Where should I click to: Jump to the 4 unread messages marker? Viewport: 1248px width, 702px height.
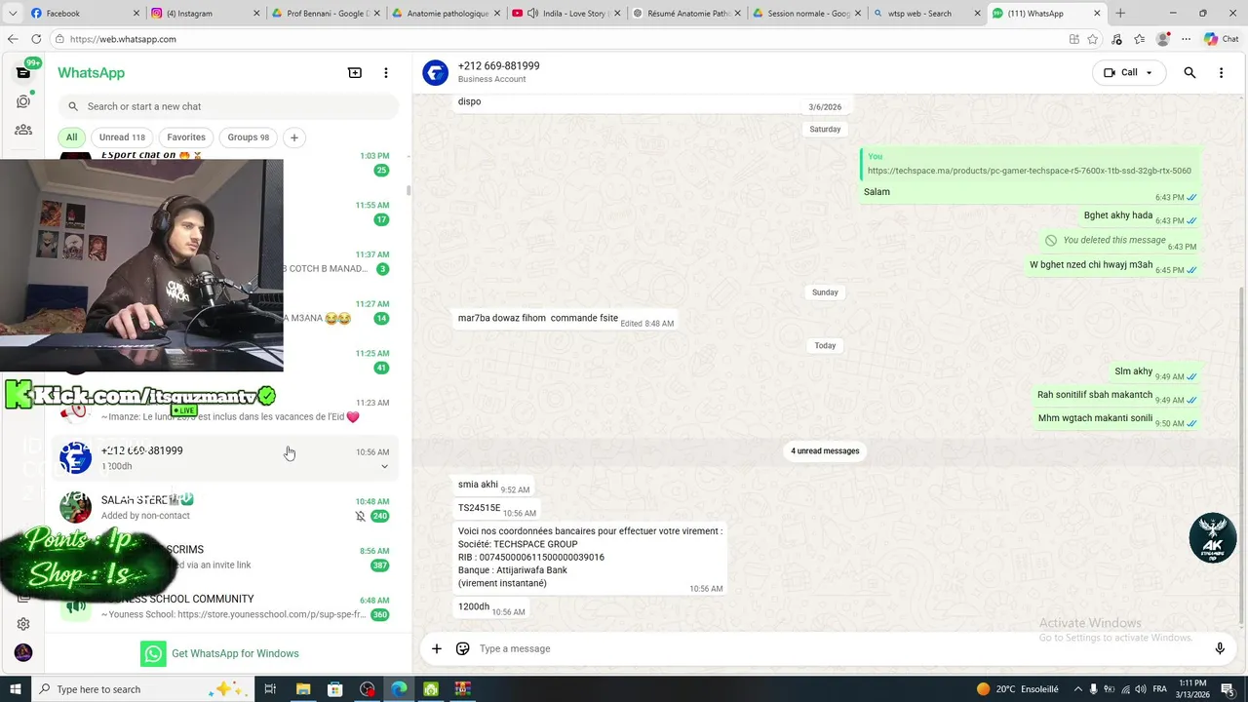coord(825,450)
